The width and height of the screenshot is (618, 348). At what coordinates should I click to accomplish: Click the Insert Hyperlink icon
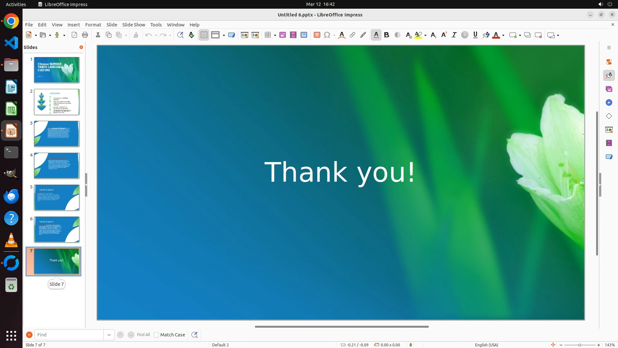352,35
